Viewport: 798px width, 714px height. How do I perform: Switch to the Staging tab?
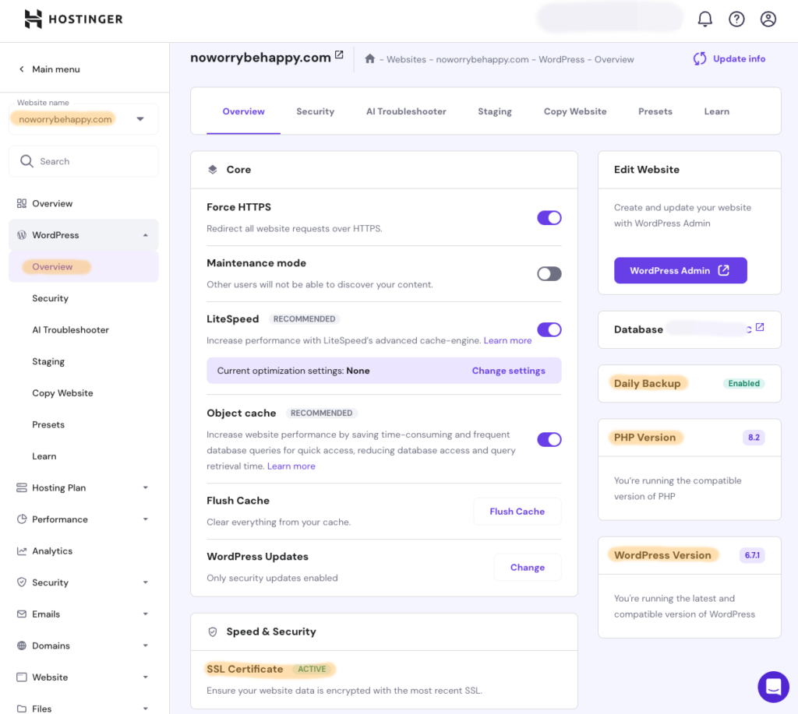(x=495, y=111)
